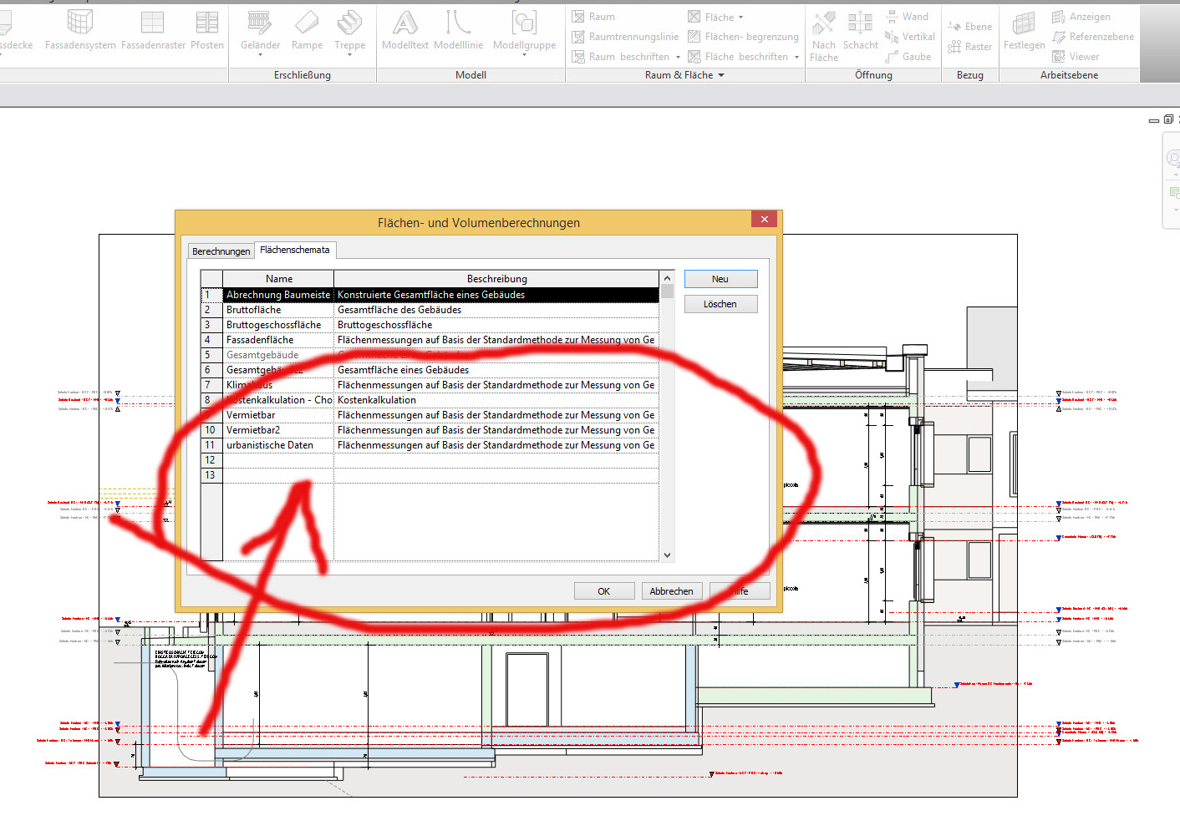This screenshot has height=836, width=1180.
Task: Select the Fassadenraster tool
Action: [153, 31]
